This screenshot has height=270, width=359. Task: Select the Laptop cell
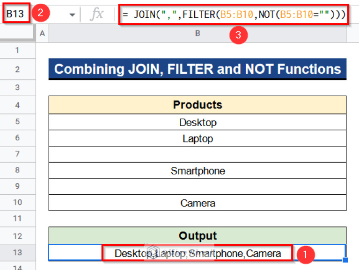click(x=198, y=138)
